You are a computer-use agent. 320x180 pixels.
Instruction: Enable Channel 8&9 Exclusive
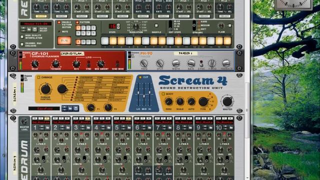point(22,44)
